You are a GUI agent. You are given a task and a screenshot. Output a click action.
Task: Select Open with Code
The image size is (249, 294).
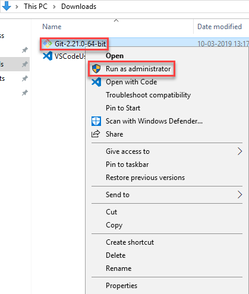131,82
